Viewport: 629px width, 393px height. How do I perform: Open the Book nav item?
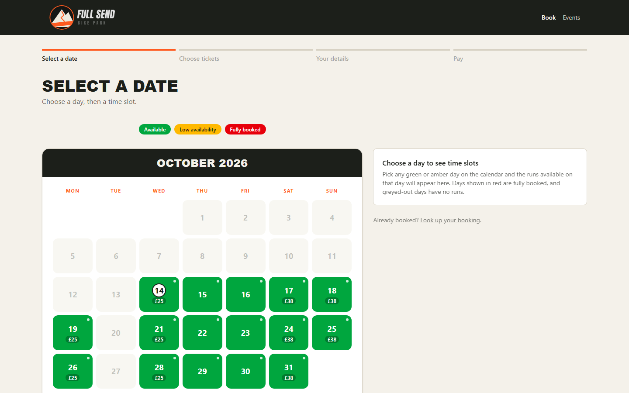[x=549, y=17]
